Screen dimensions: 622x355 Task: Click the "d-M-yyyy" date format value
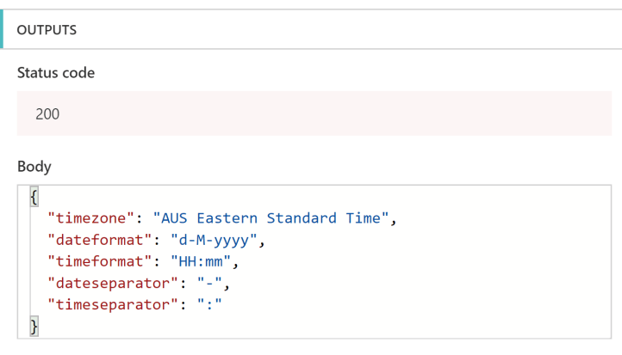tap(210, 240)
